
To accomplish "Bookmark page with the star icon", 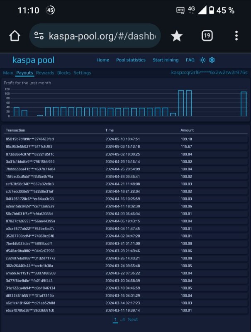I will point(176,36).
